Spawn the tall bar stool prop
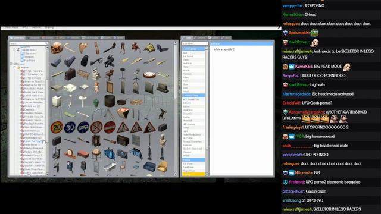This screenshot has width=381, height=214. tap(123, 74)
